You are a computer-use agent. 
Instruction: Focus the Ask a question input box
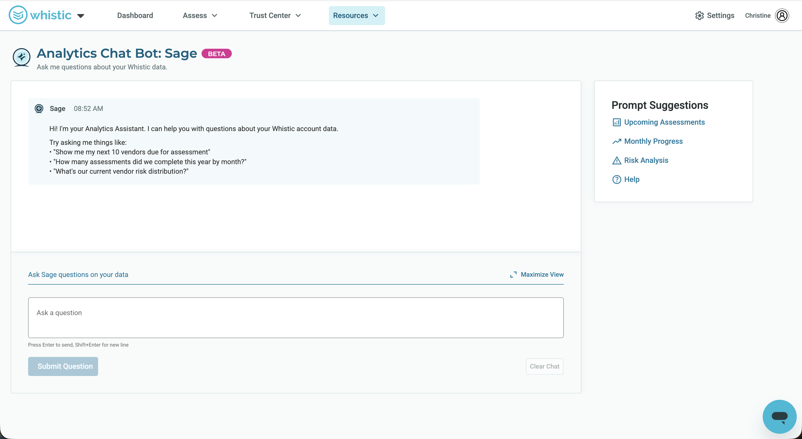click(296, 318)
